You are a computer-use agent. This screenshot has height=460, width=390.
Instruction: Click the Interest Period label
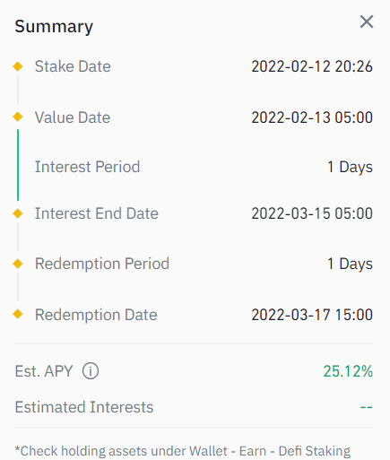[x=87, y=167]
